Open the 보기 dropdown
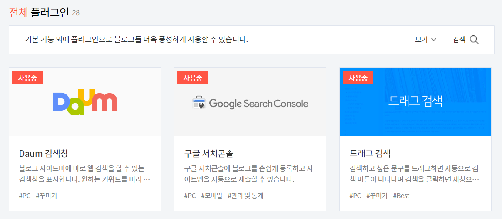 pyautogui.click(x=426, y=40)
